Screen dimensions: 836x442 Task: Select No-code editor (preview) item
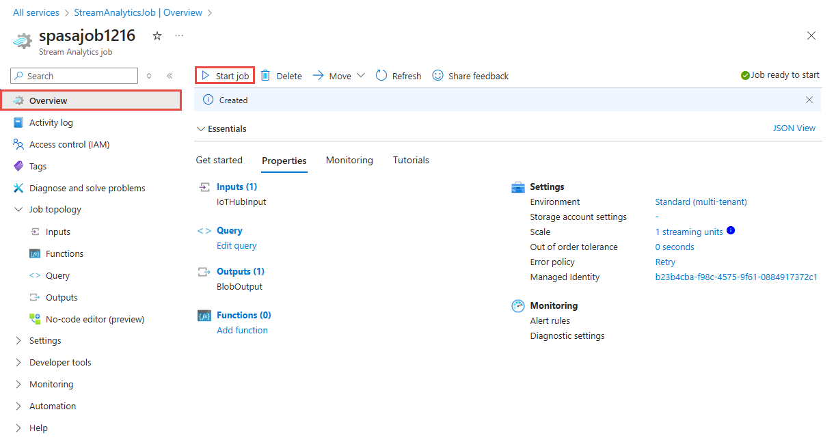(x=94, y=319)
